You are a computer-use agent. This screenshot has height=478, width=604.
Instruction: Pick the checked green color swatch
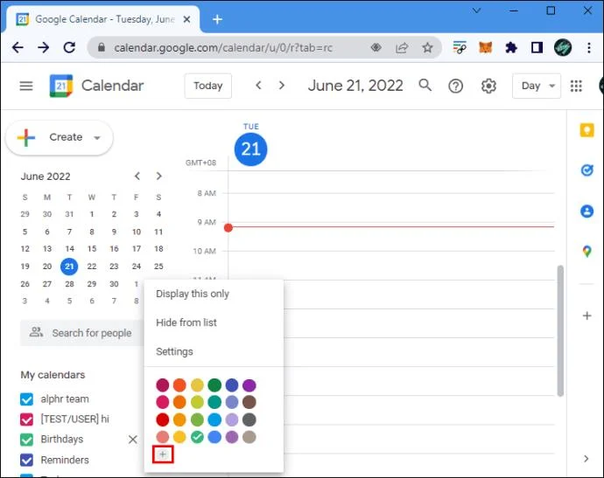pos(197,437)
